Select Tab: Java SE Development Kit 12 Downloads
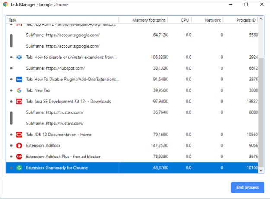270x199 pixels. click(132, 101)
